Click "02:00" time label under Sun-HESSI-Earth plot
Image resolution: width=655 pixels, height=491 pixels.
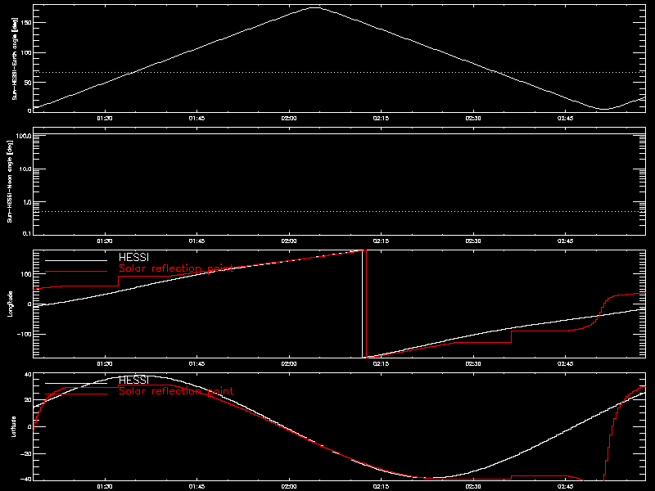[289, 119]
